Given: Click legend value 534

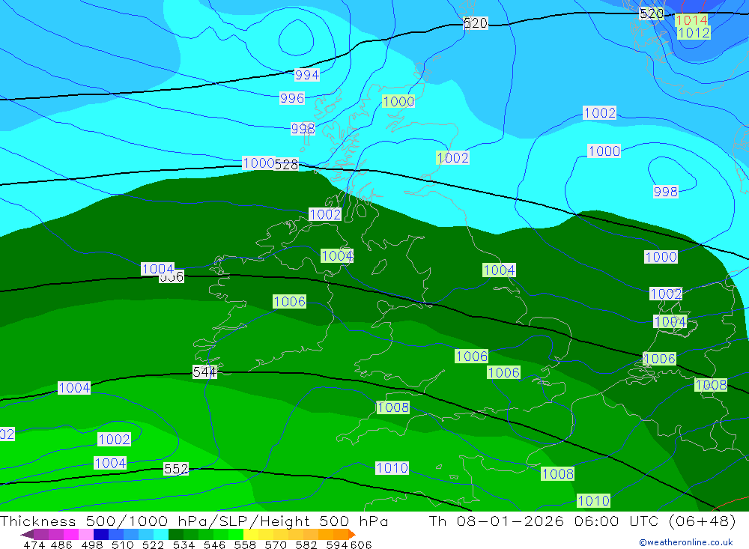Looking at the screenshot, I should click(x=184, y=545).
